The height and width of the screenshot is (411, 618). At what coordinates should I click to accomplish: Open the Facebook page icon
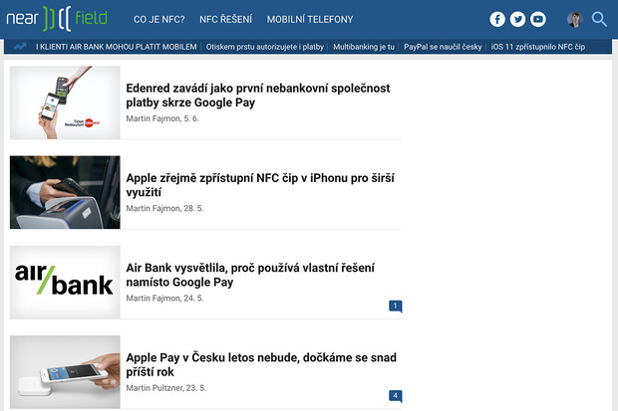point(497,19)
